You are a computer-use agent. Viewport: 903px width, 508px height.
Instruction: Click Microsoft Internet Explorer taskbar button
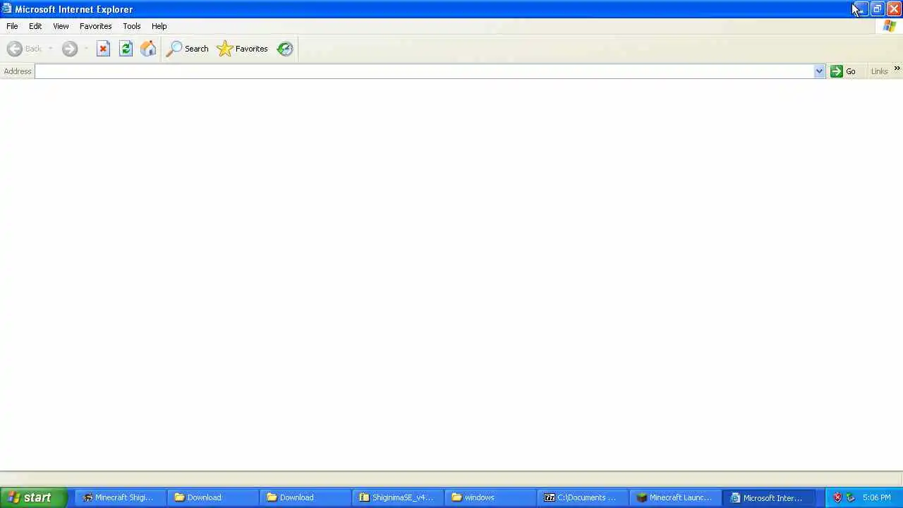coord(768,497)
